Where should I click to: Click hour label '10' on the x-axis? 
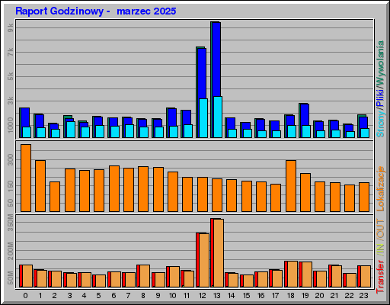172,296
